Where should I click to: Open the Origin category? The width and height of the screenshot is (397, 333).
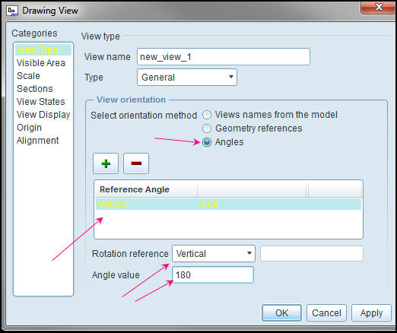click(x=29, y=128)
